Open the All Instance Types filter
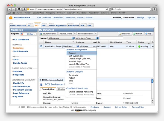Screen dimensions: 164x121 [x=86, y=38]
